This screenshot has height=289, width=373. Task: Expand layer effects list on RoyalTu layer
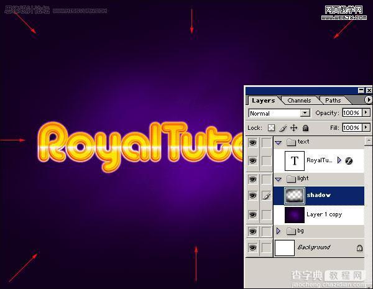[339, 160]
